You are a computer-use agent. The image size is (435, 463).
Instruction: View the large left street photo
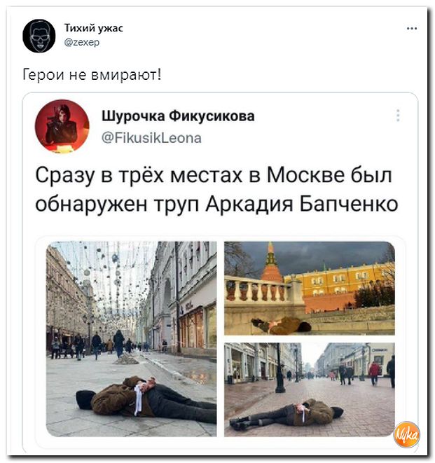(132, 339)
